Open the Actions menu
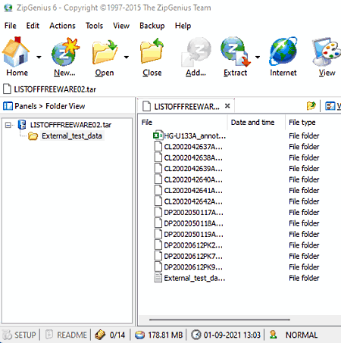Image resolution: width=341 pixels, height=343 pixels. pos(62,26)
